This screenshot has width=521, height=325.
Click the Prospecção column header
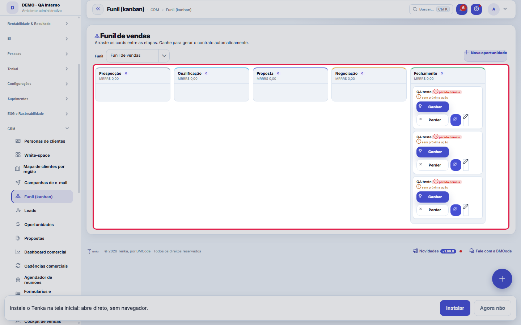click(133, 76)
